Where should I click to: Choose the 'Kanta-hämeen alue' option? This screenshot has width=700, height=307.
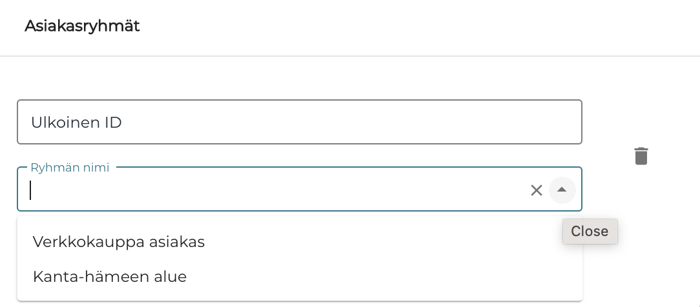[110, 277]
